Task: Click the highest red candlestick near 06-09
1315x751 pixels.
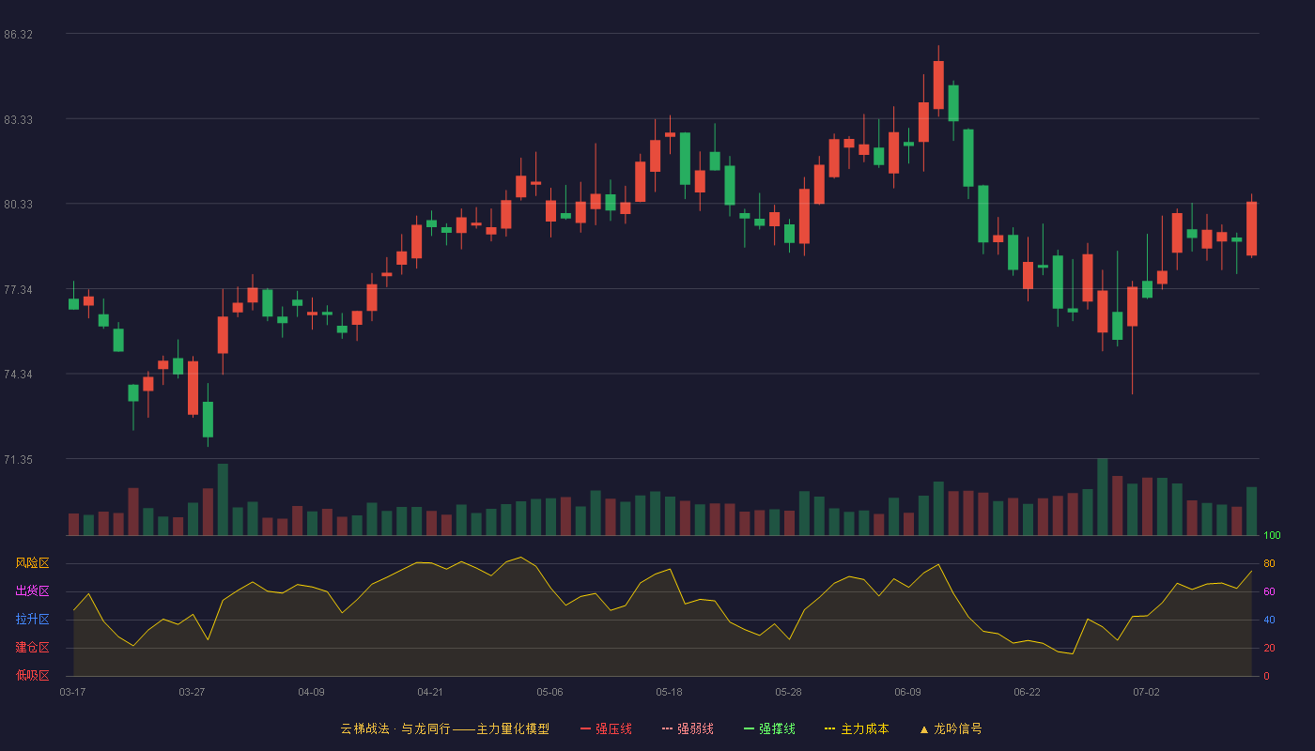Action: click(938, 84)
